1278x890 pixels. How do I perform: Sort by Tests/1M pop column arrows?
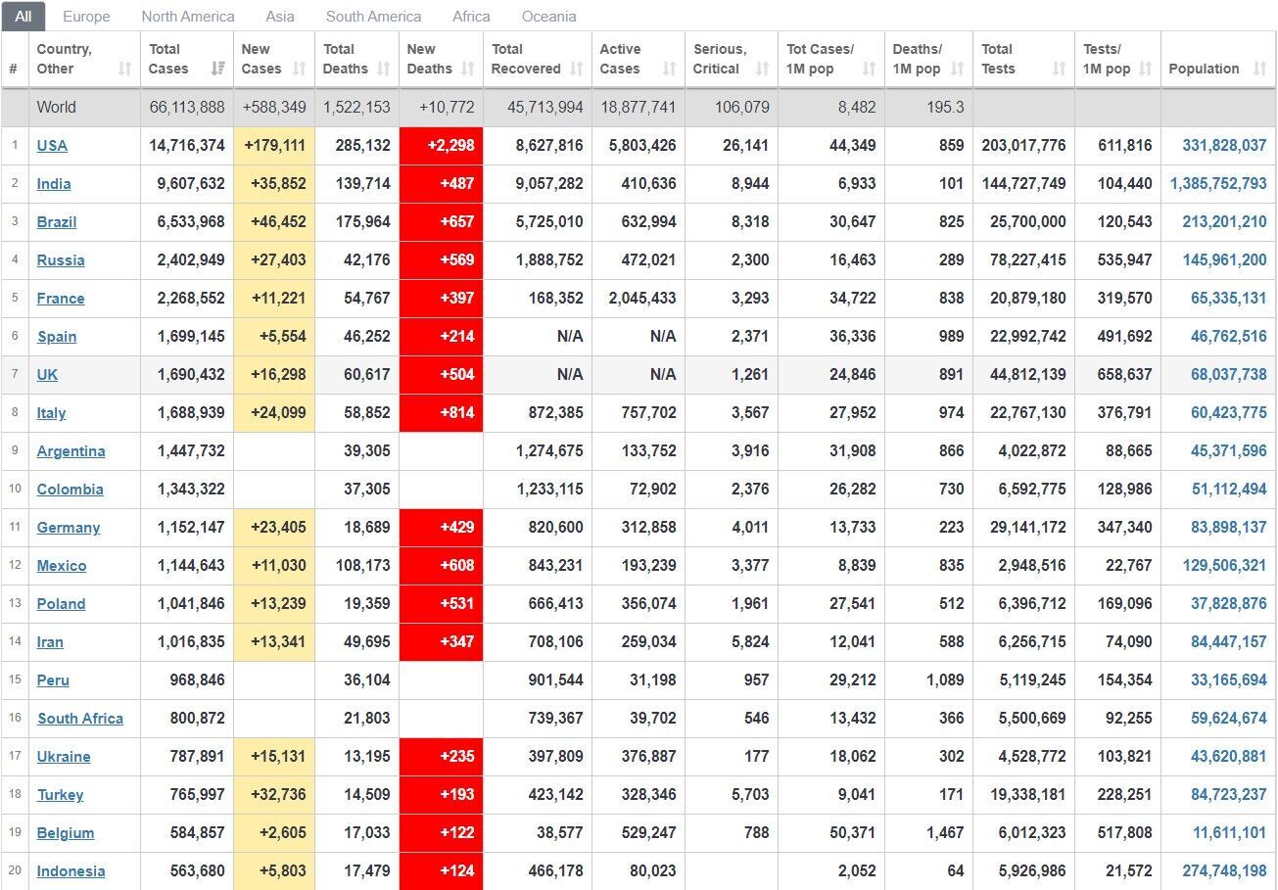1145,69
